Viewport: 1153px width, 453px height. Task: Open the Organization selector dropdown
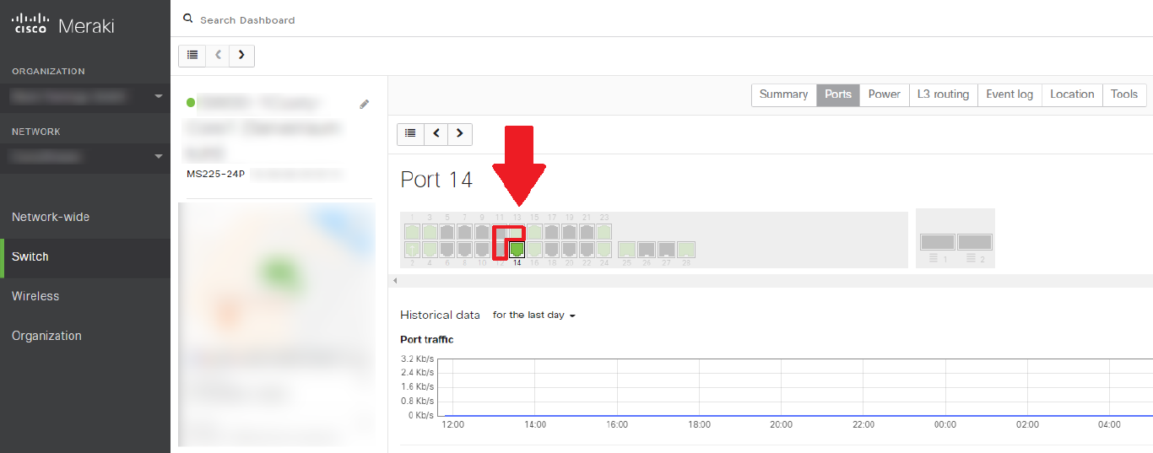pyautogui.click(x=84, y=97)
